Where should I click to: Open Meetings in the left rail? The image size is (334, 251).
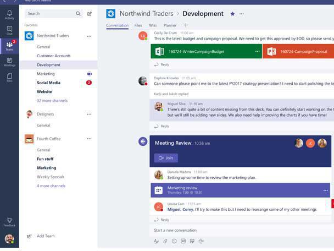point(9,61)
